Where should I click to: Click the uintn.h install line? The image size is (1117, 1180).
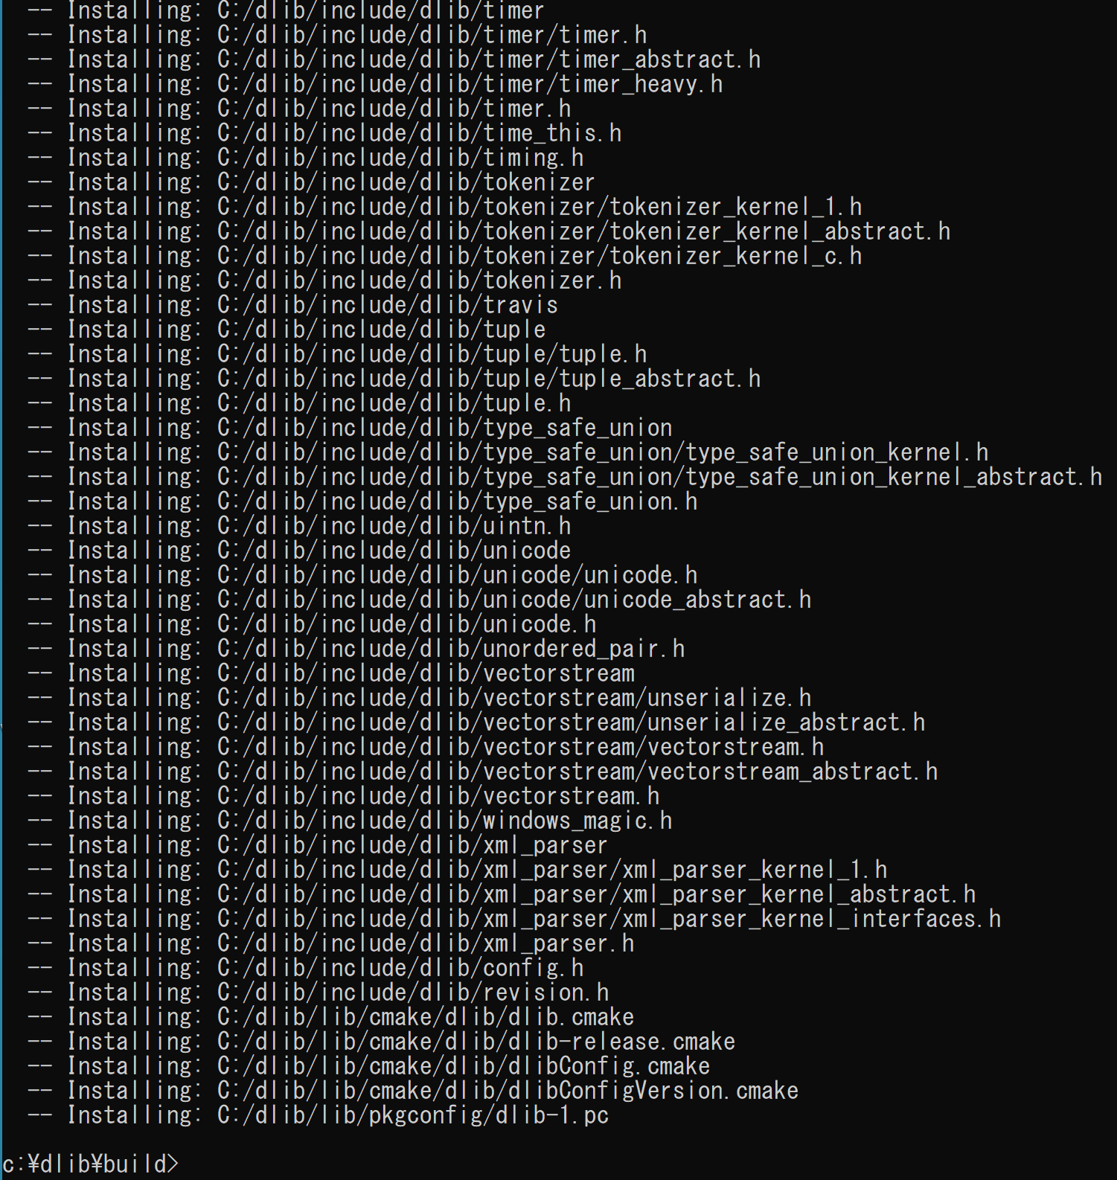click(299, 525)
